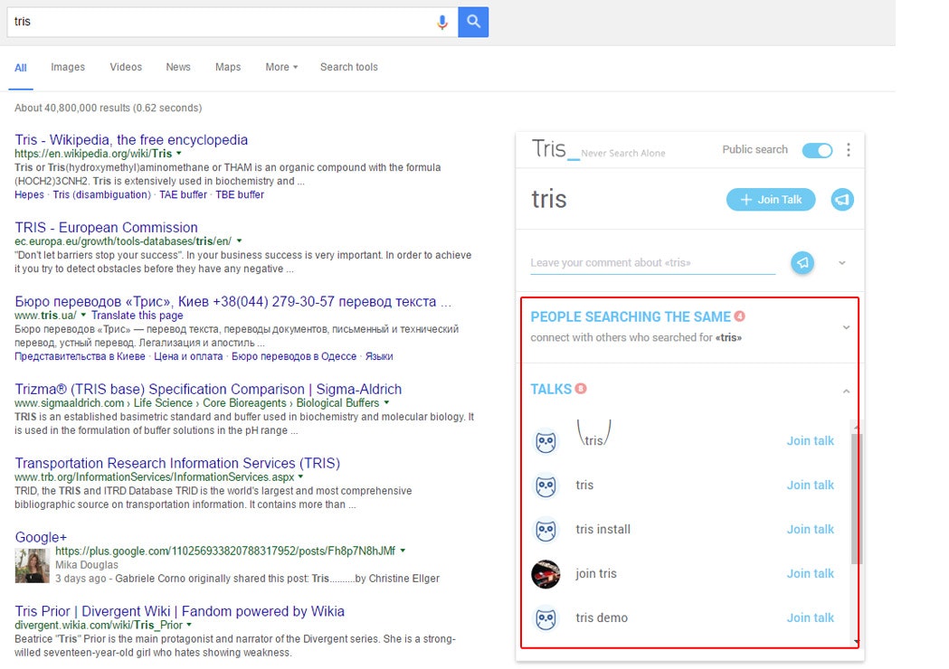
Task: Open European Commission result URL dropdown arrow
Action: (239, 241)
